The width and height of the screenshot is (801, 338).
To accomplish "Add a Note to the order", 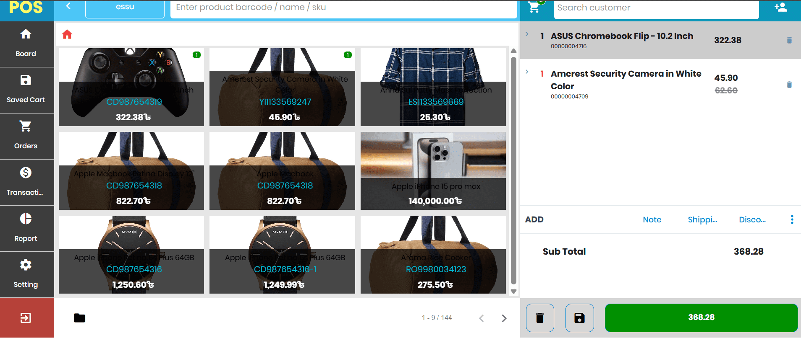I will 652,219.
